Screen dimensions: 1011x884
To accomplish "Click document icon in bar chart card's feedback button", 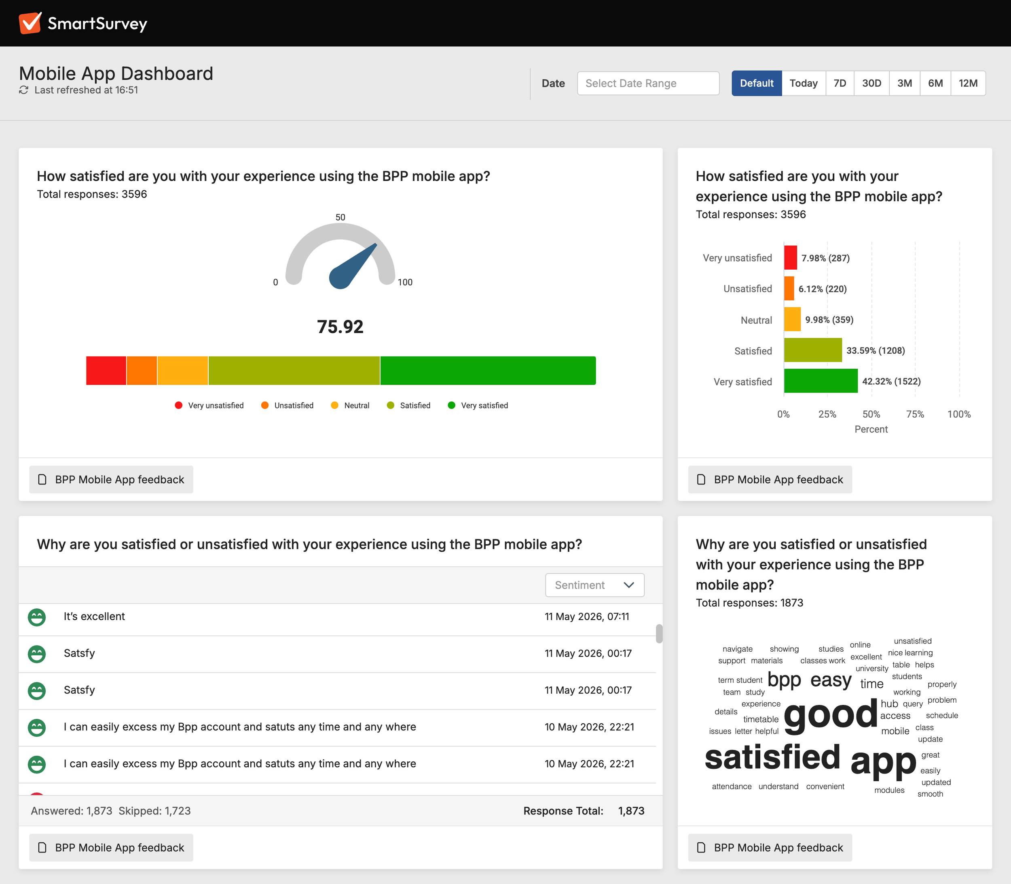I will tap(701, 480).
